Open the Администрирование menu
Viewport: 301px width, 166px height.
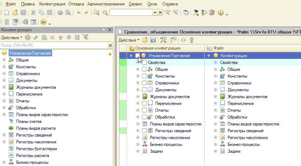pyautogui.click(x=106, y=4)
